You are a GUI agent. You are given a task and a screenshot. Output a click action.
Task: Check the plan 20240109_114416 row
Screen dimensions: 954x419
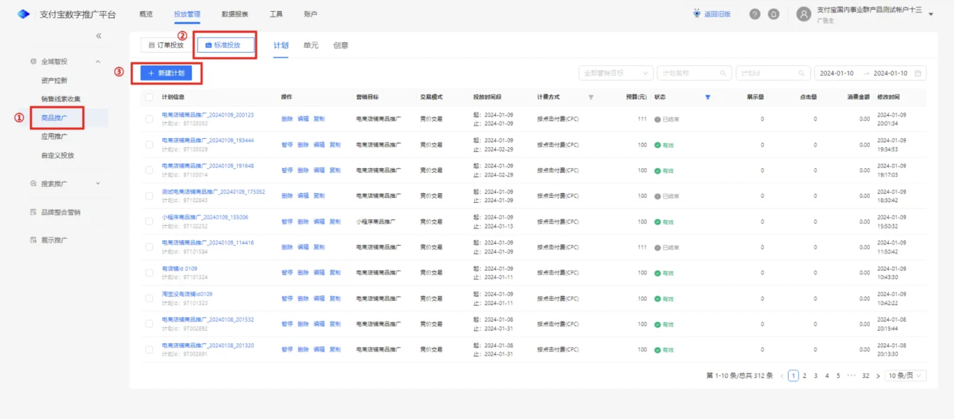[149, 247]
